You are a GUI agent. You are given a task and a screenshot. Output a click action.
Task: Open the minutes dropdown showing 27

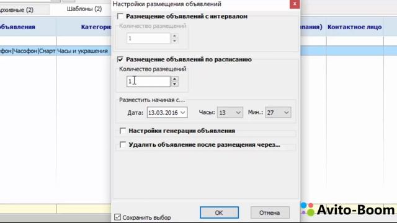(x=278, y=113)
